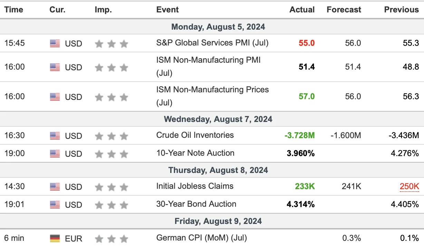Click revised previous value 250K
The image size is (424, 246).
tap(409, 187)
